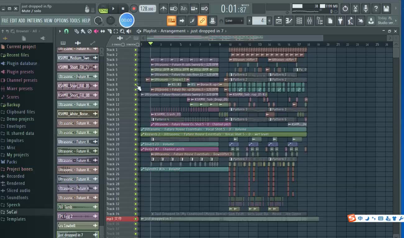Expand the Packs folder in browser
This screenshot has height=238, width=404.
click(x=12, y=162)
